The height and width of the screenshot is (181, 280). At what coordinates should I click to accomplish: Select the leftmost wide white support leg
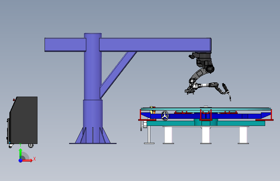click(x=168, y=135)
